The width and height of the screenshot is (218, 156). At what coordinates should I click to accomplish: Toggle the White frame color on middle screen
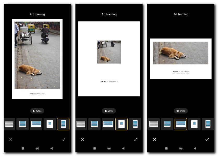pos(109,111)
